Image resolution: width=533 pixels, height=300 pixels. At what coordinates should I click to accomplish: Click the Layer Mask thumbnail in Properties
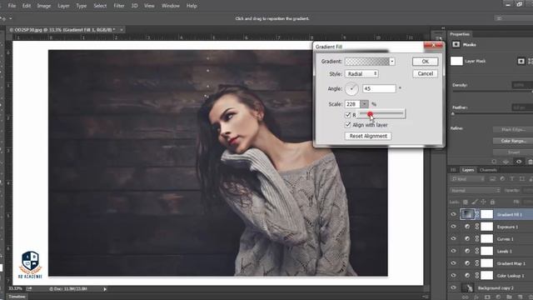click(456, 61)
